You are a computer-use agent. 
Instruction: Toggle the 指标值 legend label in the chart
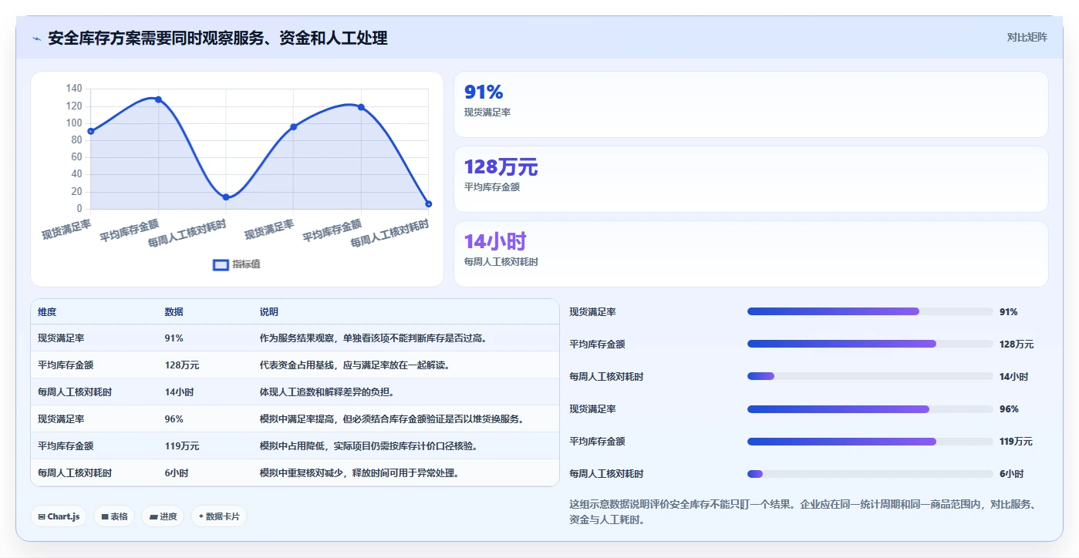click(x=247, y=264)
